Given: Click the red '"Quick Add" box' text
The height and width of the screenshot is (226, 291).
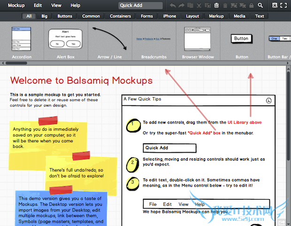Looking at the screenshot, I should 204,133.
